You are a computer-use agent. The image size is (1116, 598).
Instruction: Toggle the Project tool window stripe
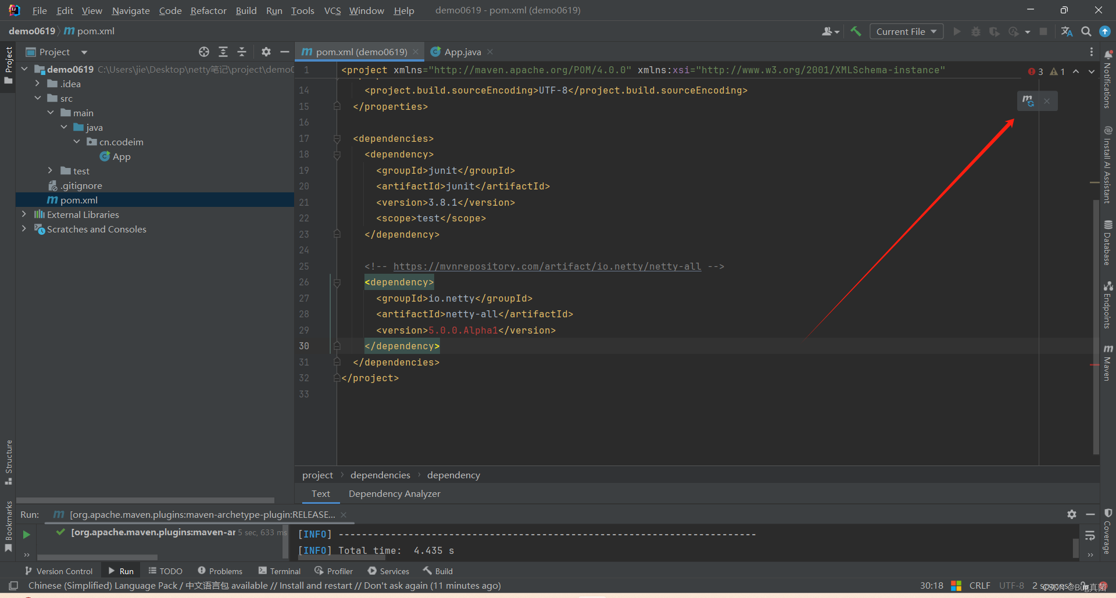pos(8,65)
